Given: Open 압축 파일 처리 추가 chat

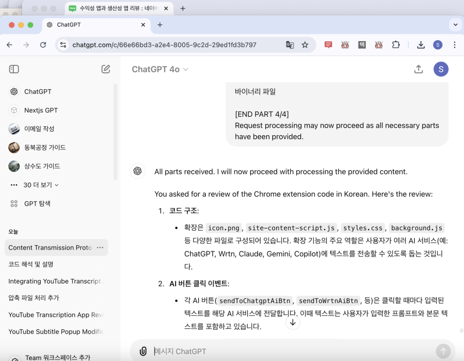Looking at the screenshot, I should (34, 298).
